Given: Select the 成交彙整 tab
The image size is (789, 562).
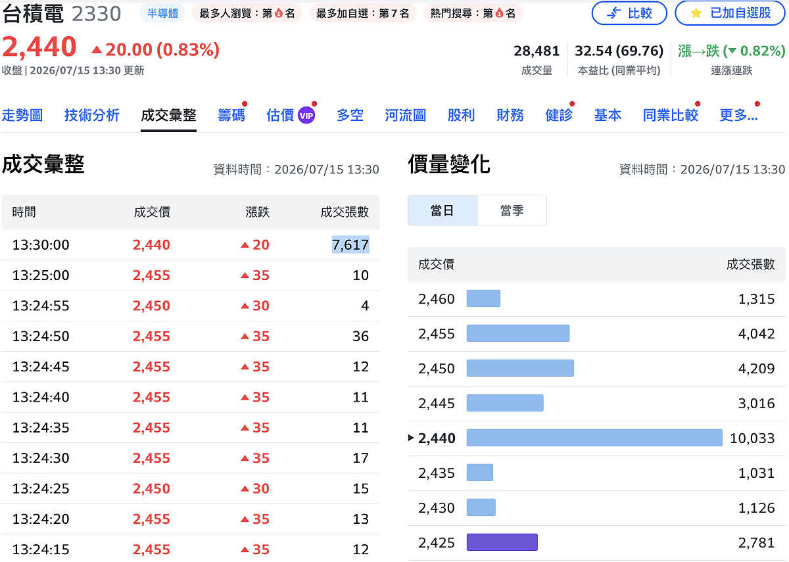Looking at the screenshot, I should point(168,116).
